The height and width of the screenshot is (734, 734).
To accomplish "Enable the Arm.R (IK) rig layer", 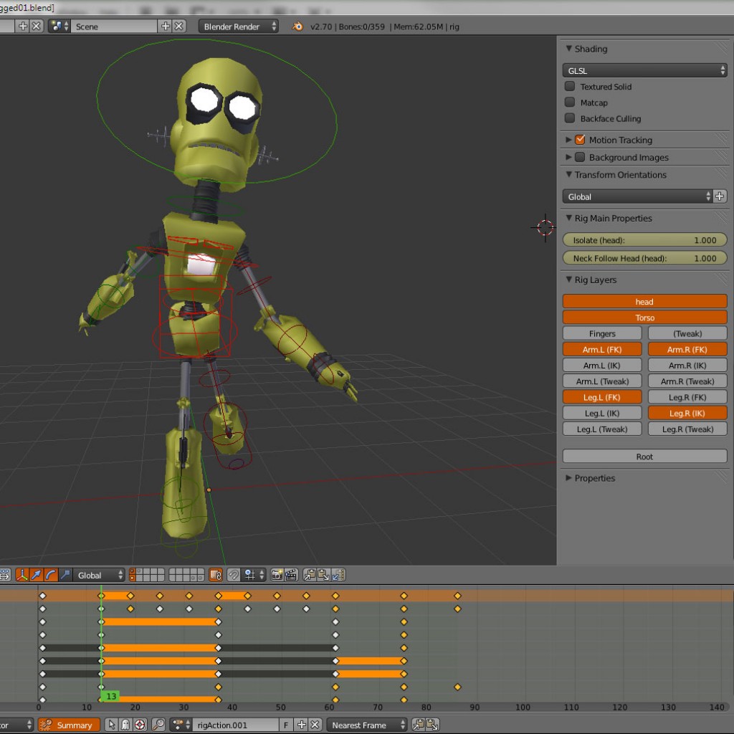I will click(x=687, y=365).
